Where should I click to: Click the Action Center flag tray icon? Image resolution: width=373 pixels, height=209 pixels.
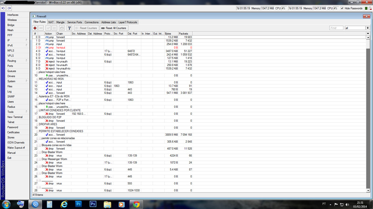click(336, 204)
